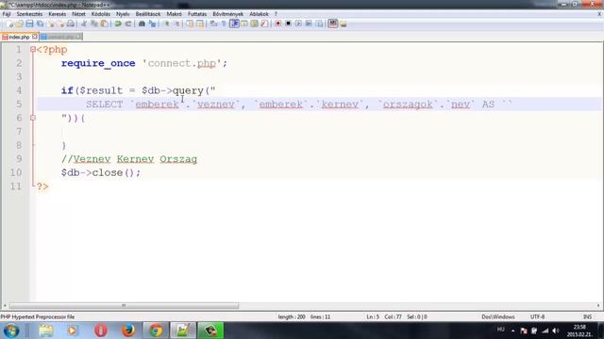Click Run macro multiple times icon
The height and width of the screenshot is (339, 604).
tap(309, 24)
